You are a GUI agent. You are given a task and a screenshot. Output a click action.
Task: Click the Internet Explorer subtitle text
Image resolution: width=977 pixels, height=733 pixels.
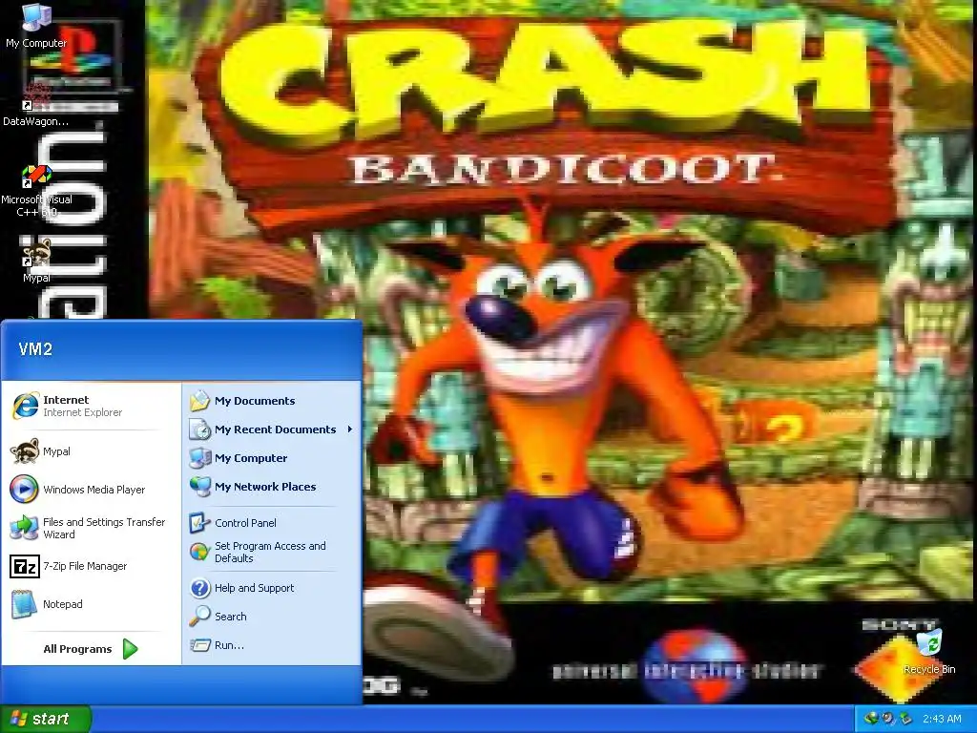82,412
